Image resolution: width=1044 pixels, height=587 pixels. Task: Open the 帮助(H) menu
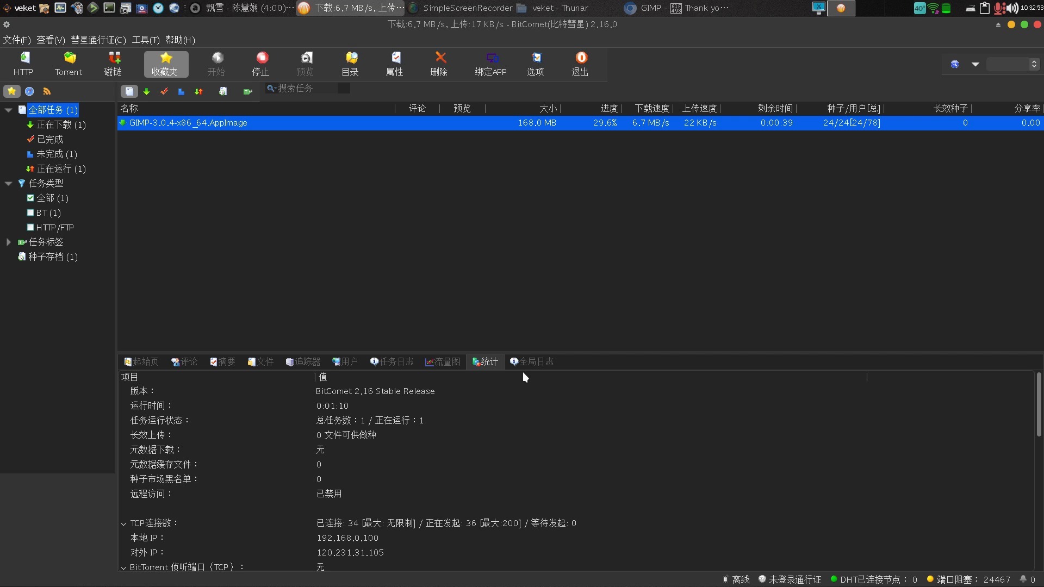tap(180, 40)
